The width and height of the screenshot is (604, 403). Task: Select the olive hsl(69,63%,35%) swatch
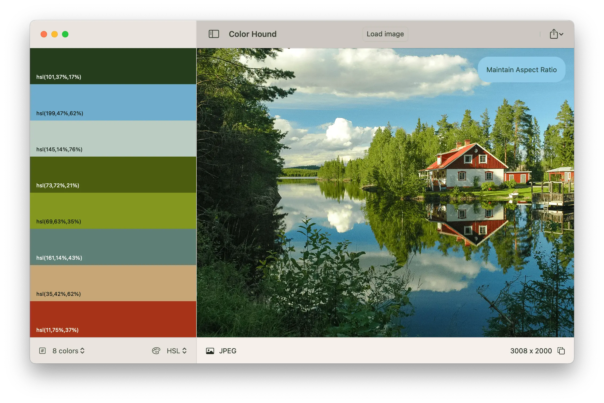point(113,211)
